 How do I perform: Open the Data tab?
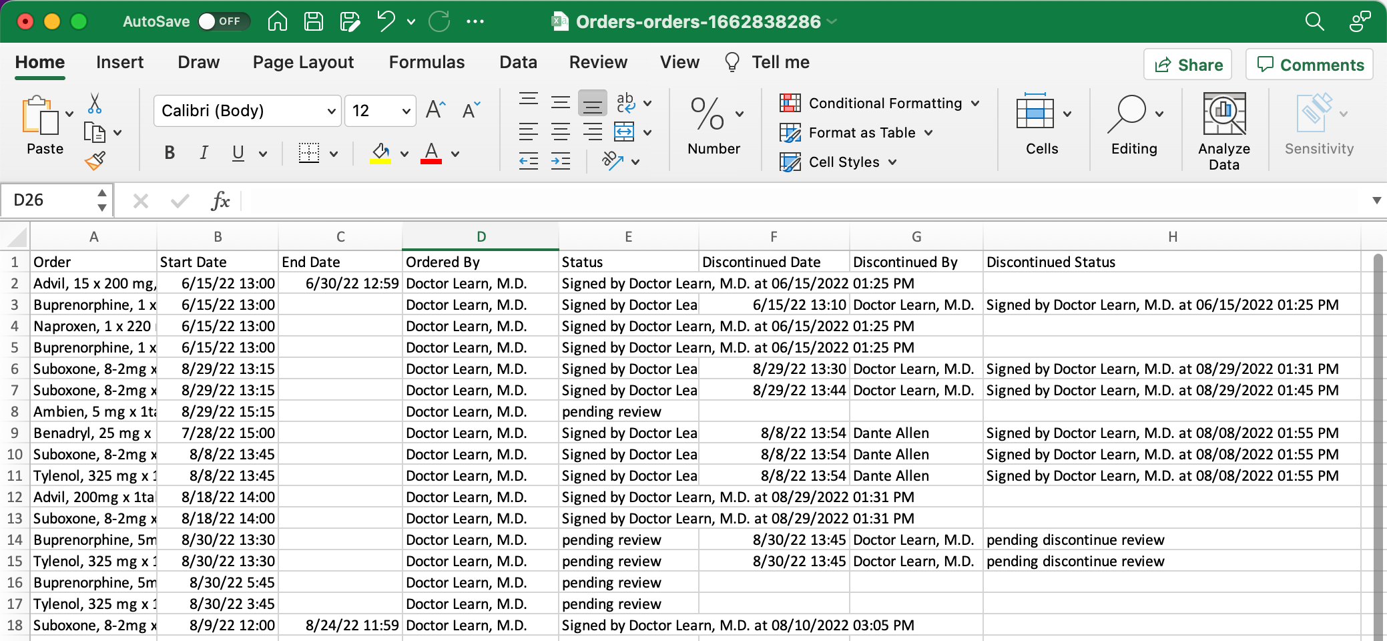518,62
